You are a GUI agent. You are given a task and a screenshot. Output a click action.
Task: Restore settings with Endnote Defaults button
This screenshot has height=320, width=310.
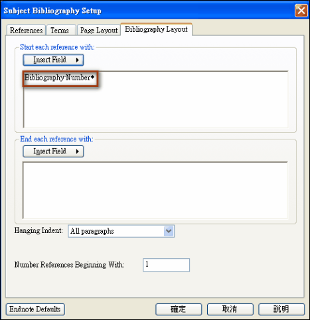tap(35, 309)
